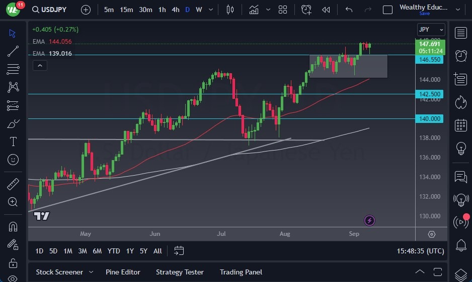472x282 pixels.
Task: Open the measure ruler tool
Action: pyautogui.click(x=13, y=184)
